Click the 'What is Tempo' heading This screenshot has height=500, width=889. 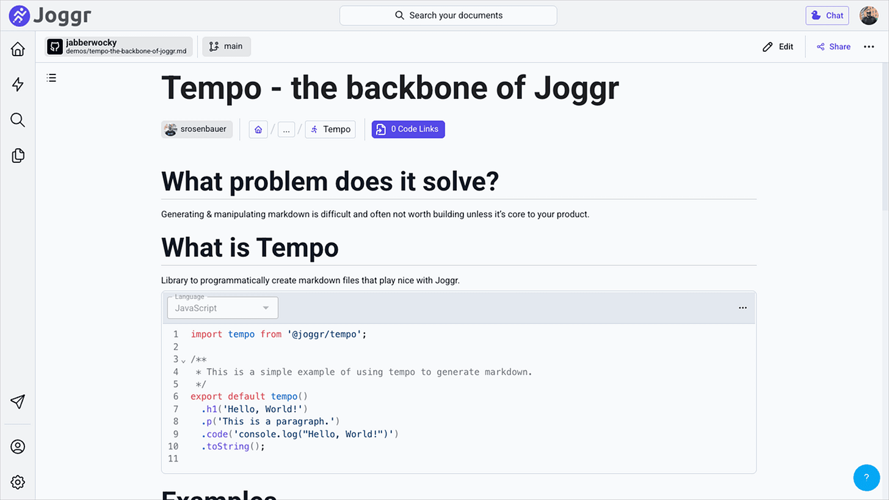[x=250, y=247]
